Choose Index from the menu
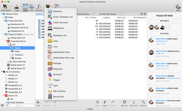Image resolution: width=182 pixels, height=111 pixels. tap(61, 41)
